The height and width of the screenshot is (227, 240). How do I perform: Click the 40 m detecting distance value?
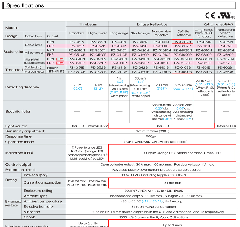point(98,85)
